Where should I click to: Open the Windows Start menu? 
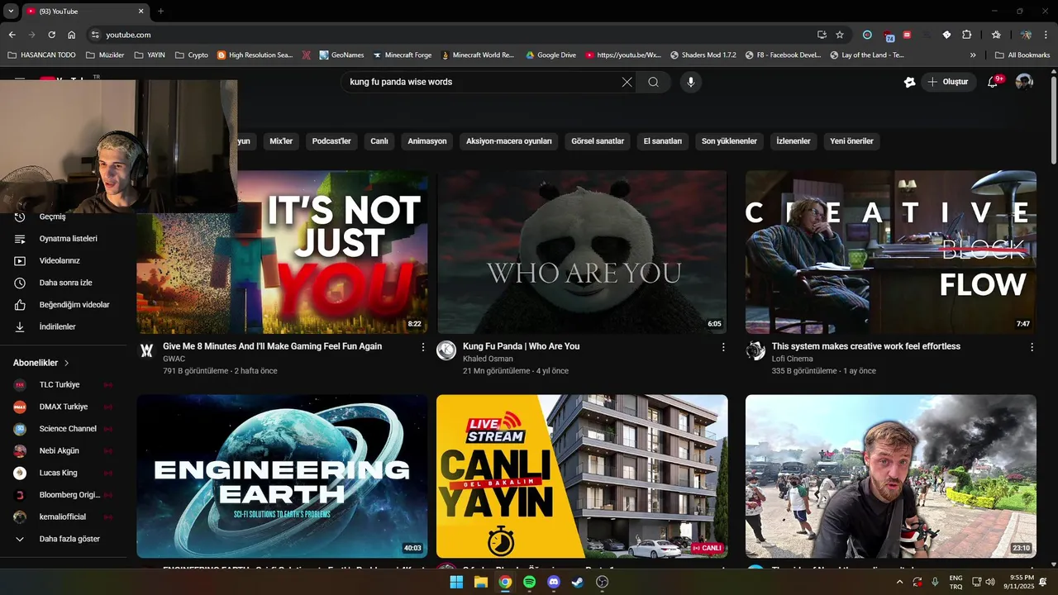click(456, 582)
